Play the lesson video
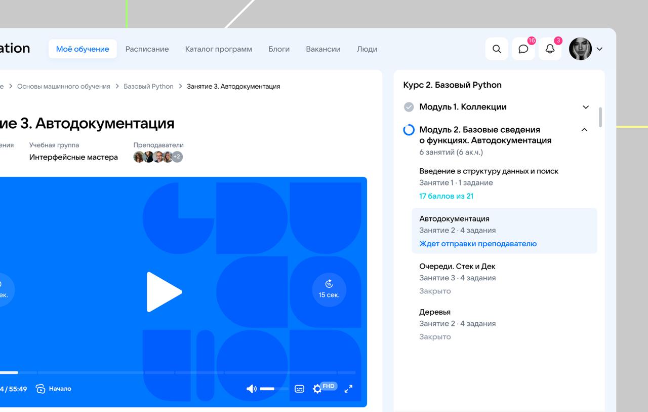648x412 pixels. [x=164, y=292]
